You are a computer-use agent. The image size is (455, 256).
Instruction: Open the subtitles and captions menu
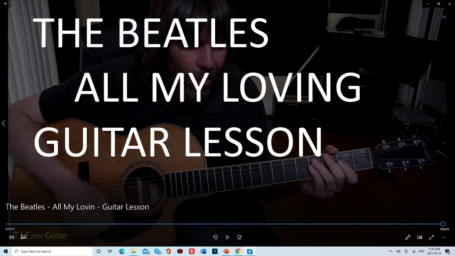pyautogui.click(x=23, y=237)
